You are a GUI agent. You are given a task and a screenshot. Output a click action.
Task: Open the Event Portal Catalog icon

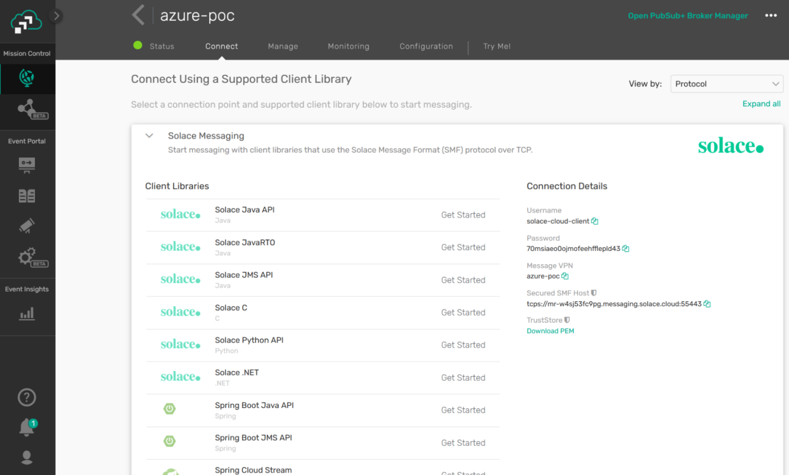coord(27,195)
